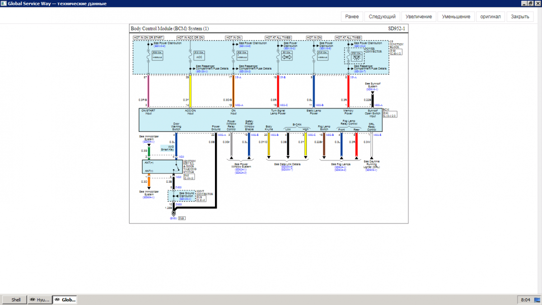Click the BCM reference box P.92 C.10-1/2/3
Screen dimensions: 542x305
coord(390,114)
